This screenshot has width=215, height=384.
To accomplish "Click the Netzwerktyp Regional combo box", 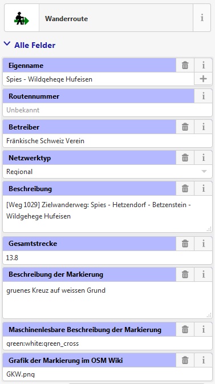I will [107, 172].
